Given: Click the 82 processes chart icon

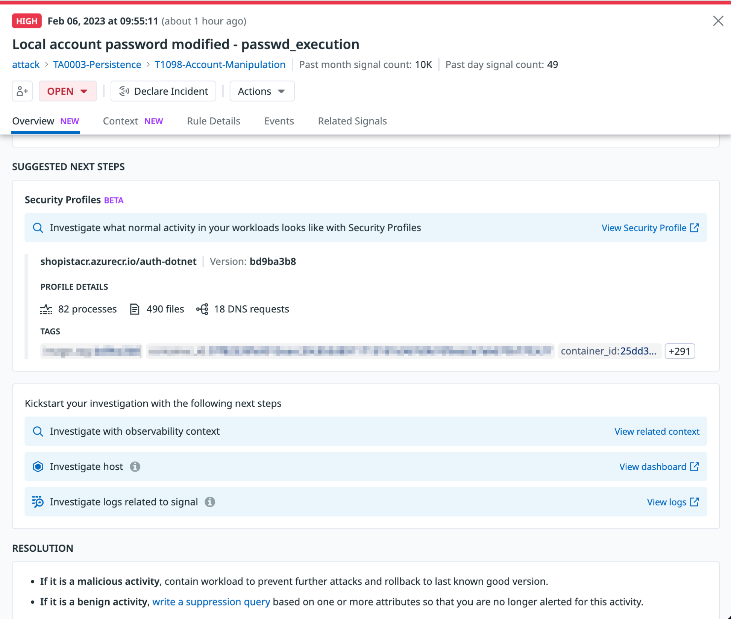Looking at the screenshot, I should click(46, 309).
